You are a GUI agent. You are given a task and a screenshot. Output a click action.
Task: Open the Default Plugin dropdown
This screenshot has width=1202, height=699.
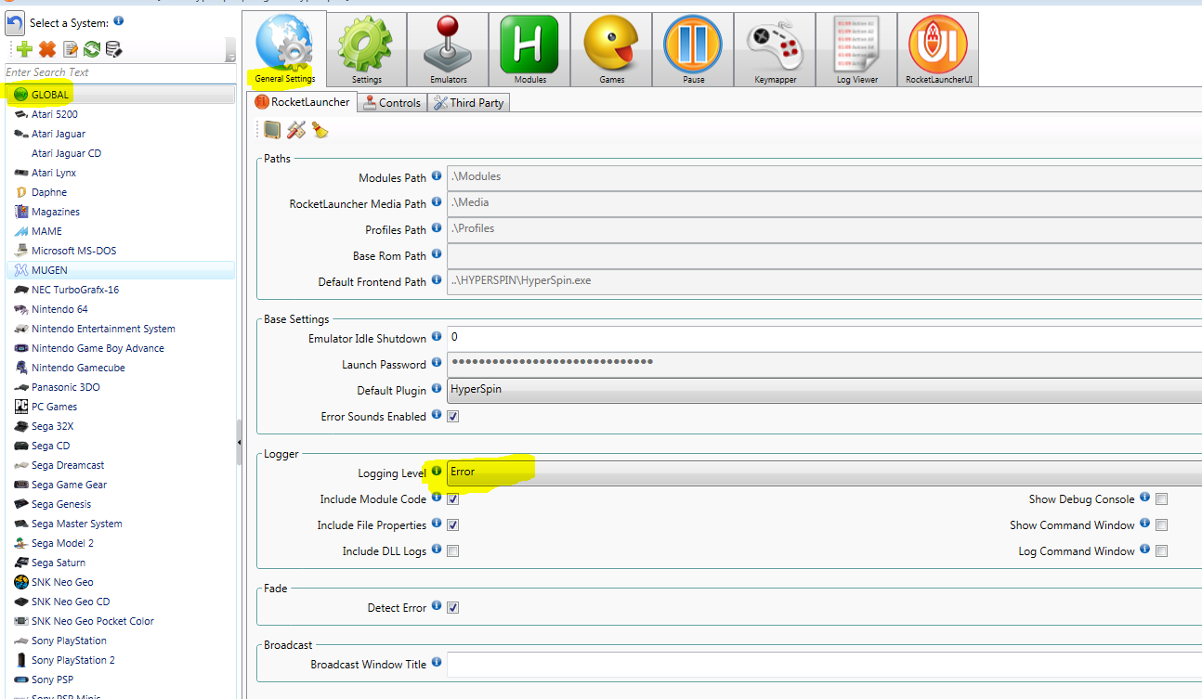(x=822, y=390)
